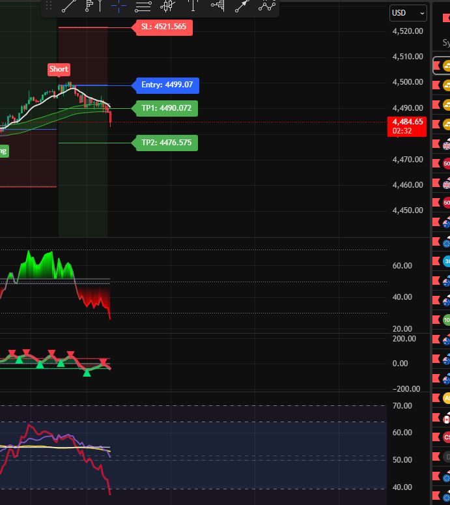This screenshot has height=505, width=450.
Task: Toggle the red flag on first watchlist row
Action: pos(436,66)
